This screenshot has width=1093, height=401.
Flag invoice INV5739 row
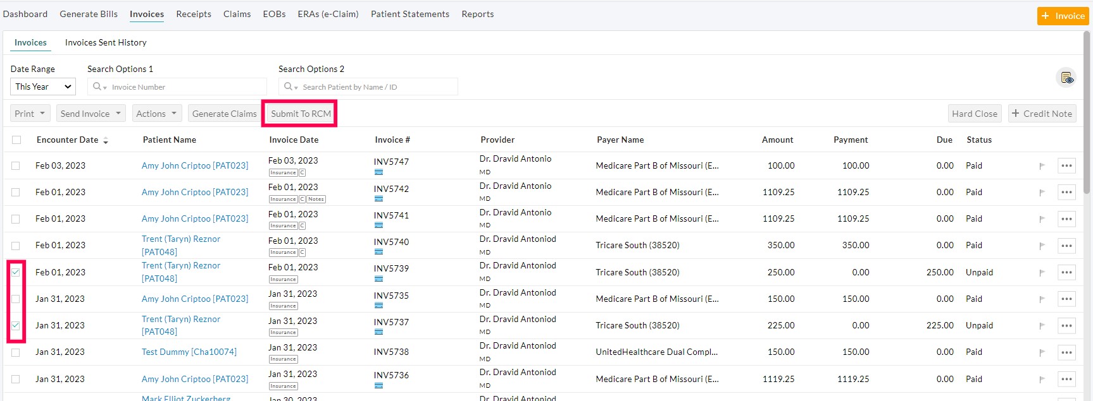click(x=1042, y=273)
